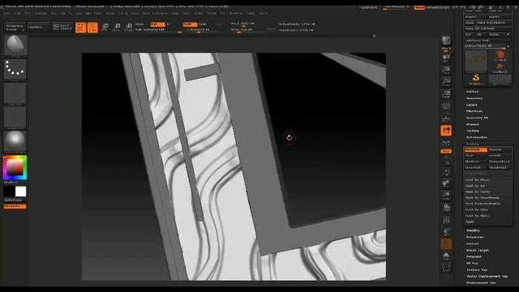Click the QuickSave button
519x292 pixels.
click(369, 7)
